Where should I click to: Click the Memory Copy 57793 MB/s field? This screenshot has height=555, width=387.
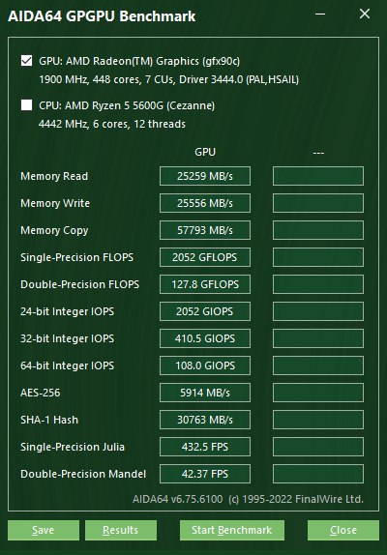tap(205, 230)
